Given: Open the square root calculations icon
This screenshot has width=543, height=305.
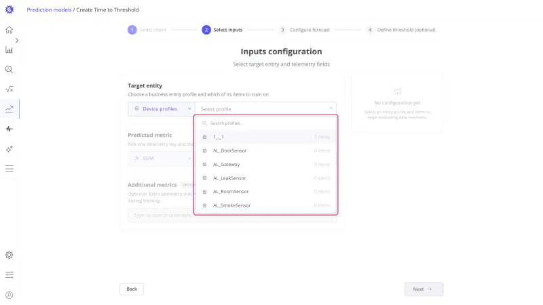Looking at the screenshot, I should (x=10, y=89).
